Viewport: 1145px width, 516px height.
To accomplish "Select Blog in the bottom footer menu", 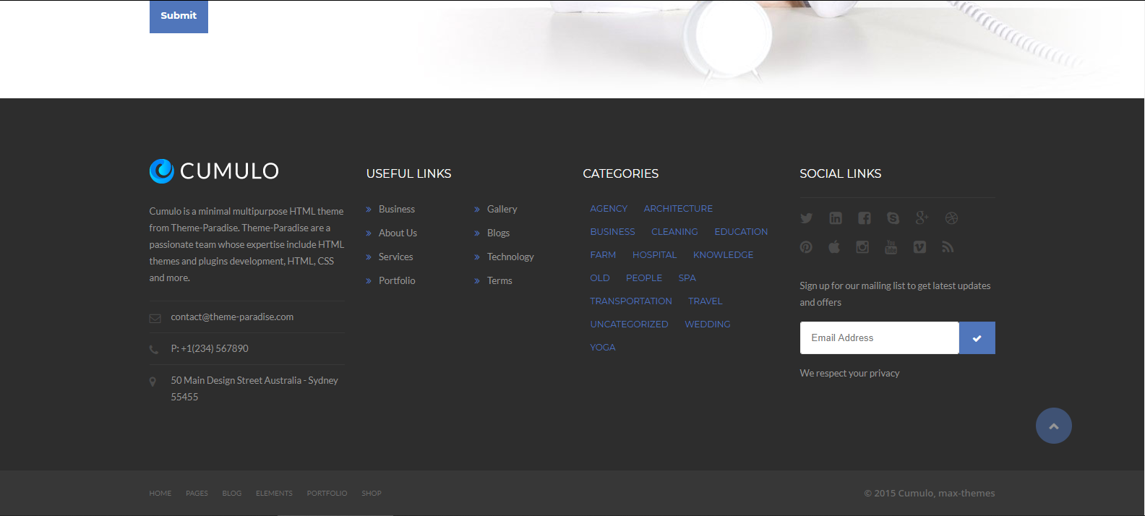I will pos(232,494).
